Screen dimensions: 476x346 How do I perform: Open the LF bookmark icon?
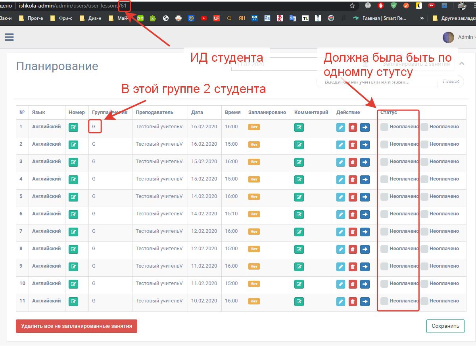216,18
